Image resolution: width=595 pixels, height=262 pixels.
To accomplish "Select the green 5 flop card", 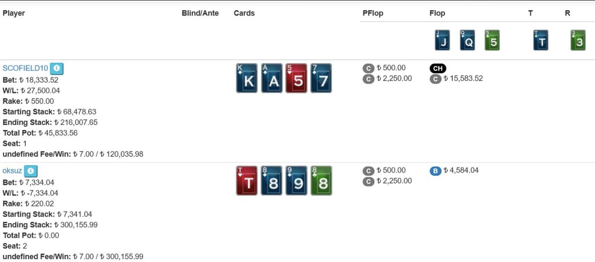I will [x=492, y=41].
